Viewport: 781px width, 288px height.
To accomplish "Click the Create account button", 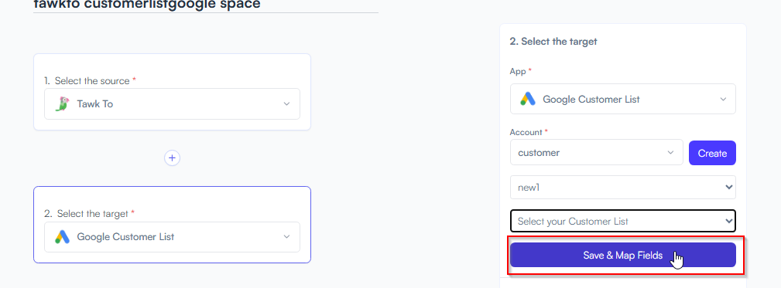I will 712,153.
